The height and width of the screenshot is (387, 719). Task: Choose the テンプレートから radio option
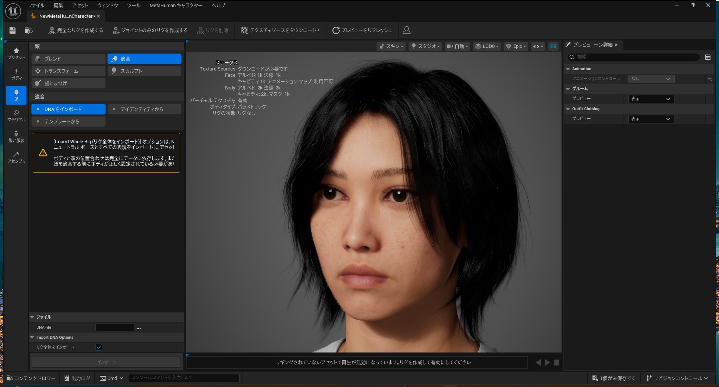(68, 121)
